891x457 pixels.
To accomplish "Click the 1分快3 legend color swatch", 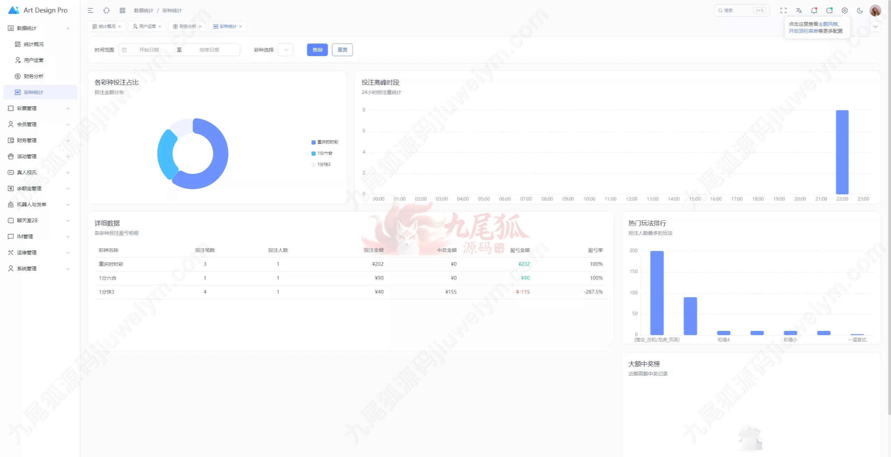I will 313,164.
